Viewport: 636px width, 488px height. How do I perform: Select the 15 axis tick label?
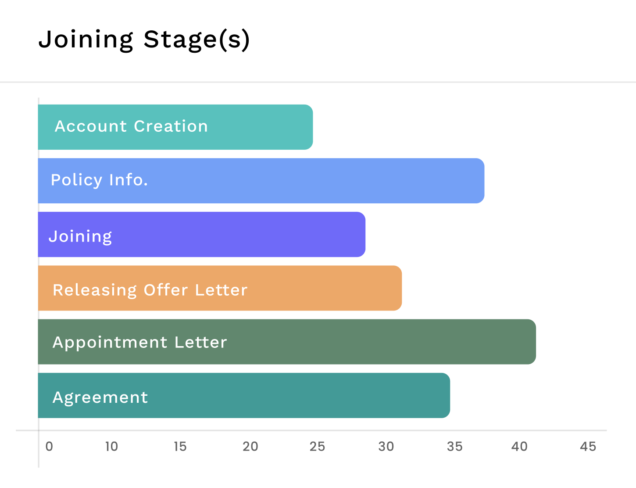click(180, 447)
